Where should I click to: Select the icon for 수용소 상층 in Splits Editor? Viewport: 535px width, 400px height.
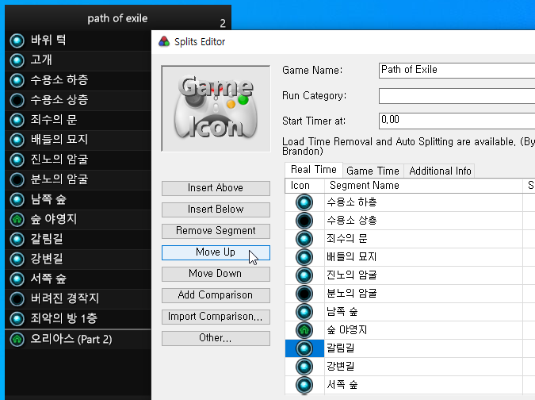click(x=304, y=221)
